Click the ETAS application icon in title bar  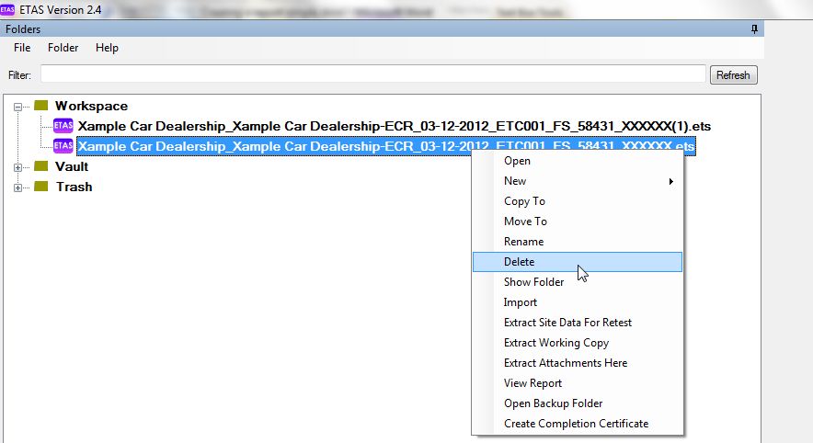tap(7, 9)
